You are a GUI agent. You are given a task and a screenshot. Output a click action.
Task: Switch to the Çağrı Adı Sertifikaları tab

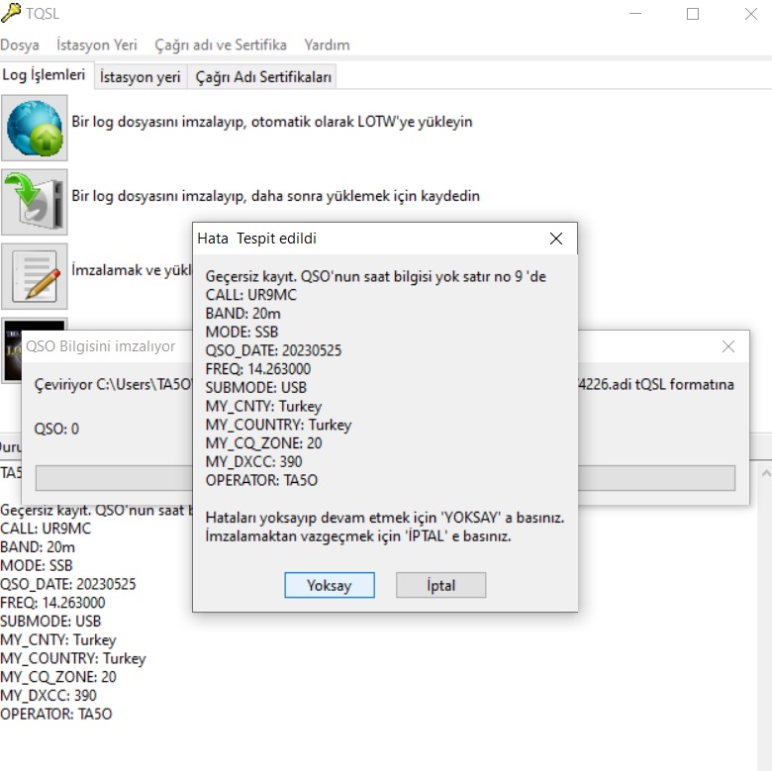pyautogui.click(x=263, y=77)
